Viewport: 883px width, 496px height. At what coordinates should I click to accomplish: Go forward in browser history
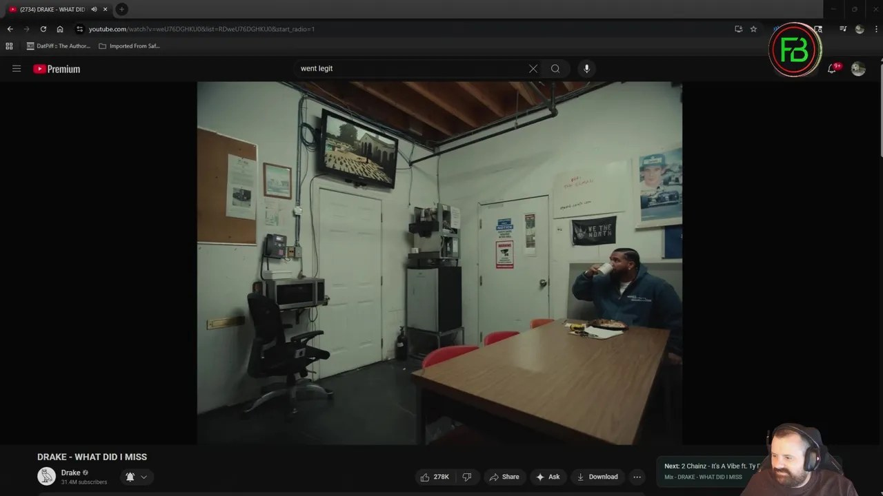[27, 29]
